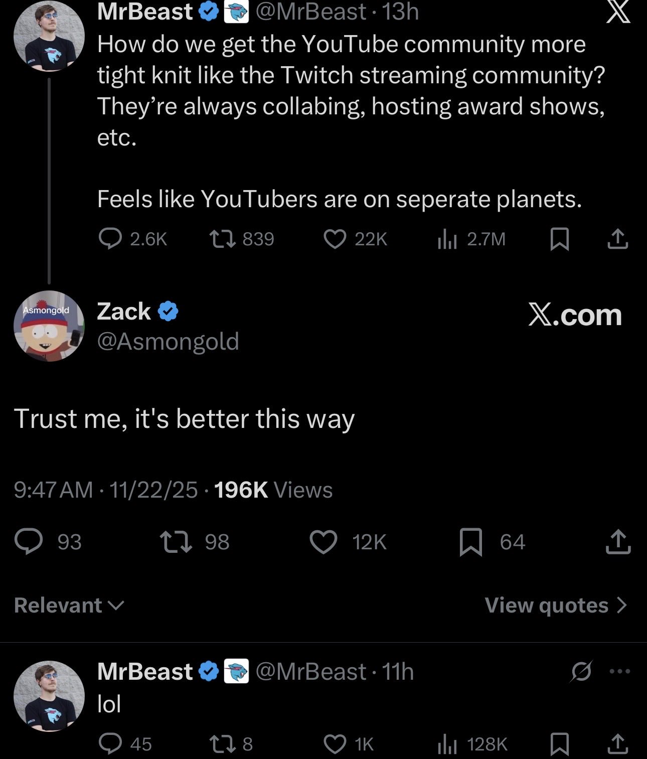Bookmark MrBeast's original tweet
The image size is (647, 759).
pos(559,239)
